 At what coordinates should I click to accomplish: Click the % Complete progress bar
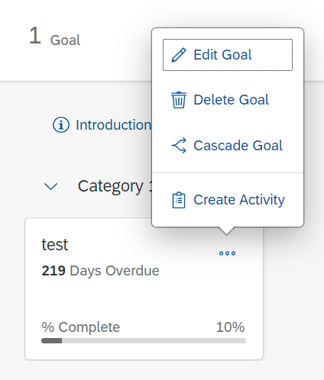[x=144, y=341]
